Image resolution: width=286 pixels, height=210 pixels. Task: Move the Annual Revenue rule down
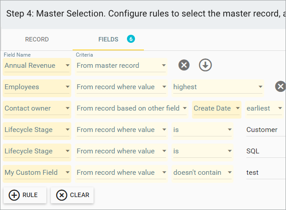coord(205,65)
